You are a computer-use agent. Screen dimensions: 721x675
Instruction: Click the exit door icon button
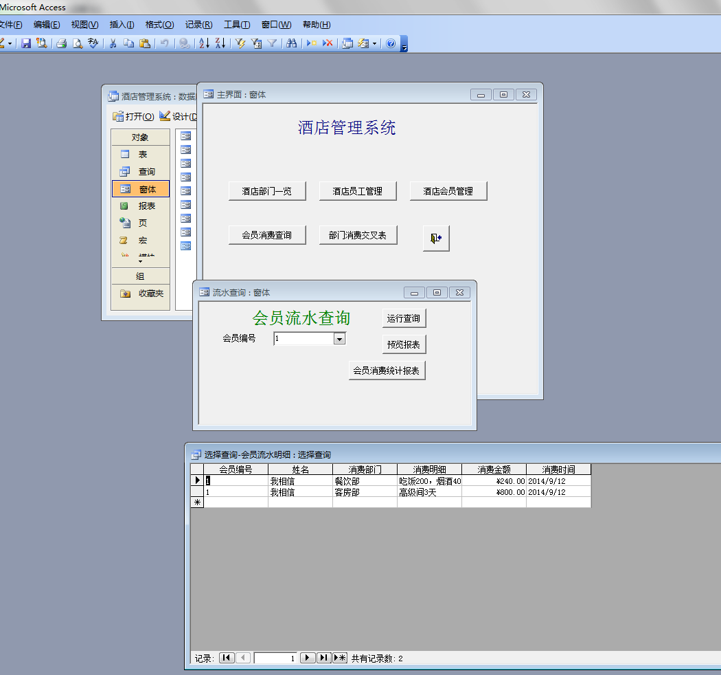(436, 238)
